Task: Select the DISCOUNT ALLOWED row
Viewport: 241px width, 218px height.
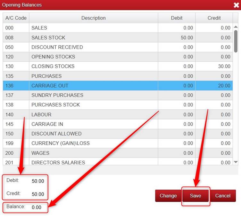Action: [118, 134]
